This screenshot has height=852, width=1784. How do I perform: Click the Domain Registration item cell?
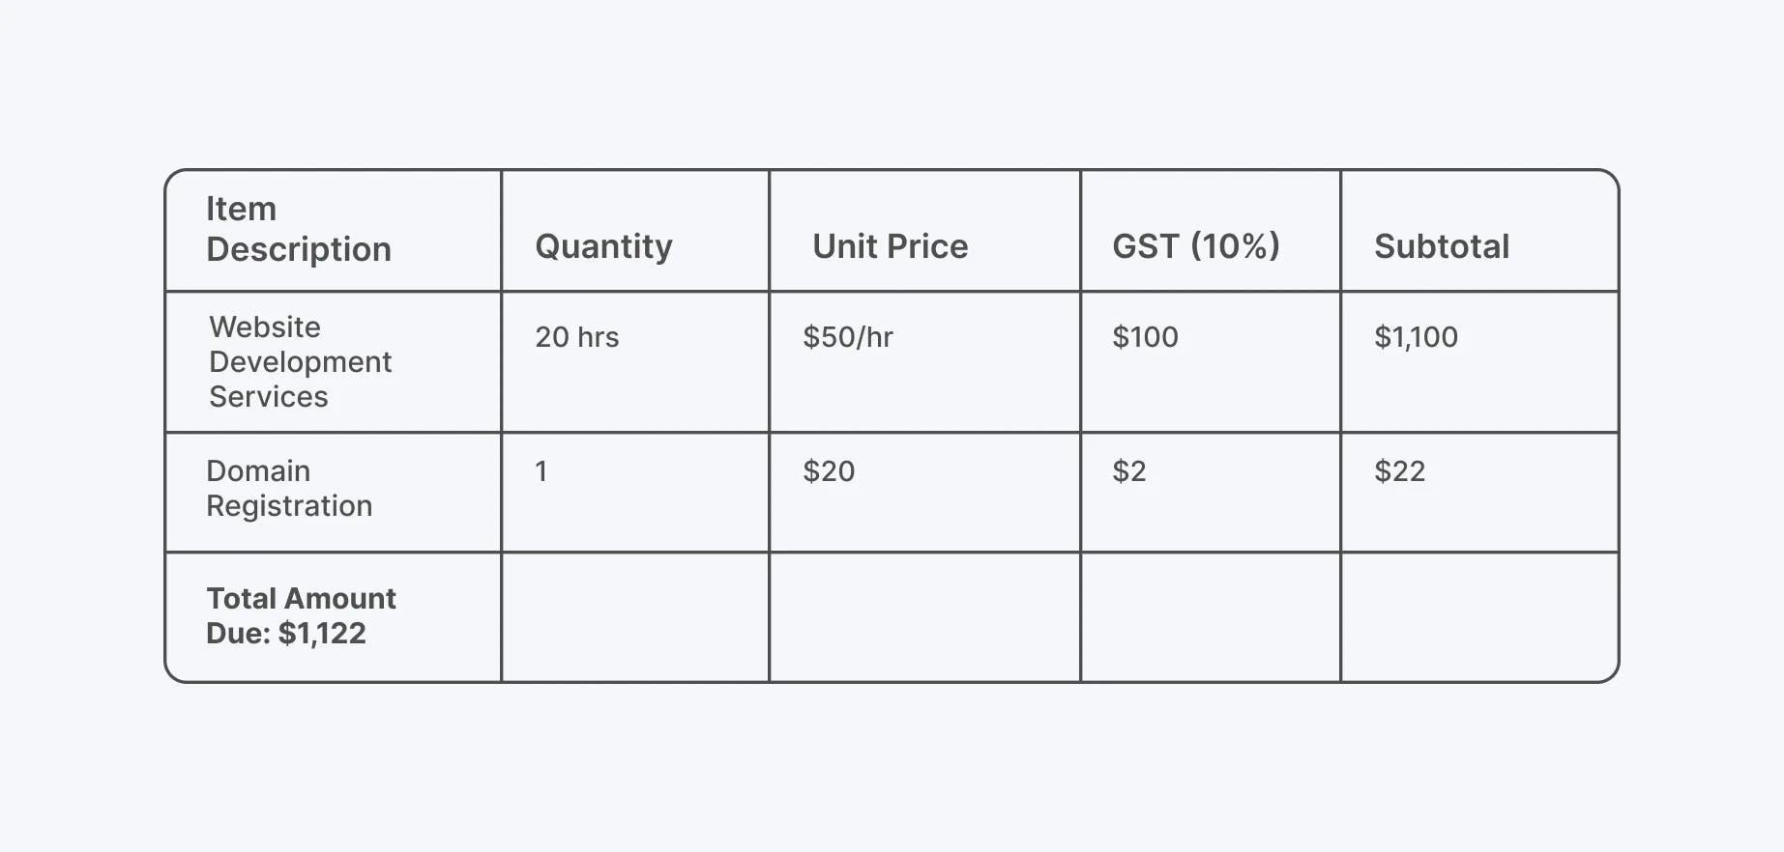click(x=289, y=488)
